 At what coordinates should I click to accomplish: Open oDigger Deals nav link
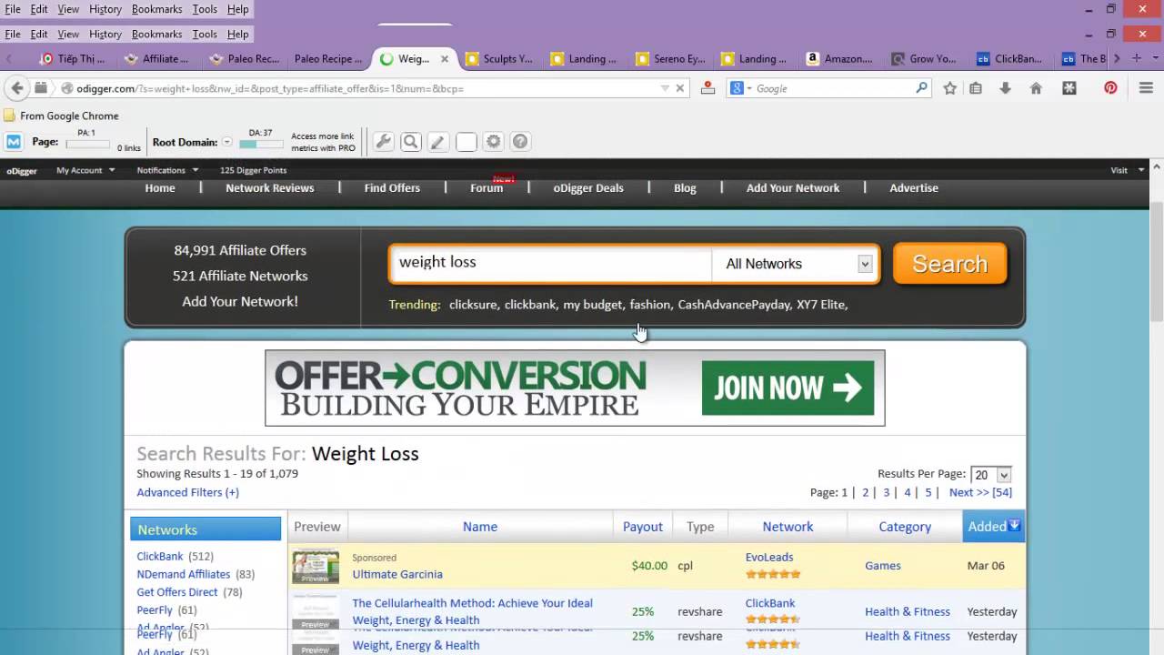[588, 188]
